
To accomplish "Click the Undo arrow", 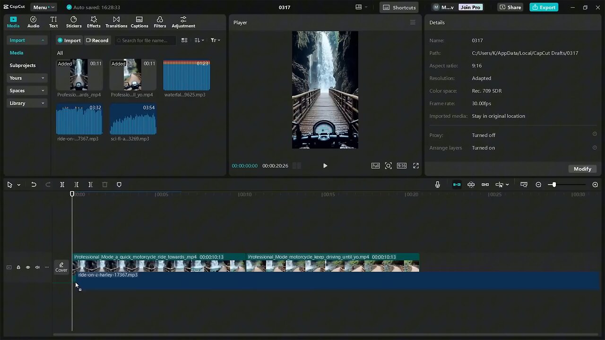I will [34, 185].
